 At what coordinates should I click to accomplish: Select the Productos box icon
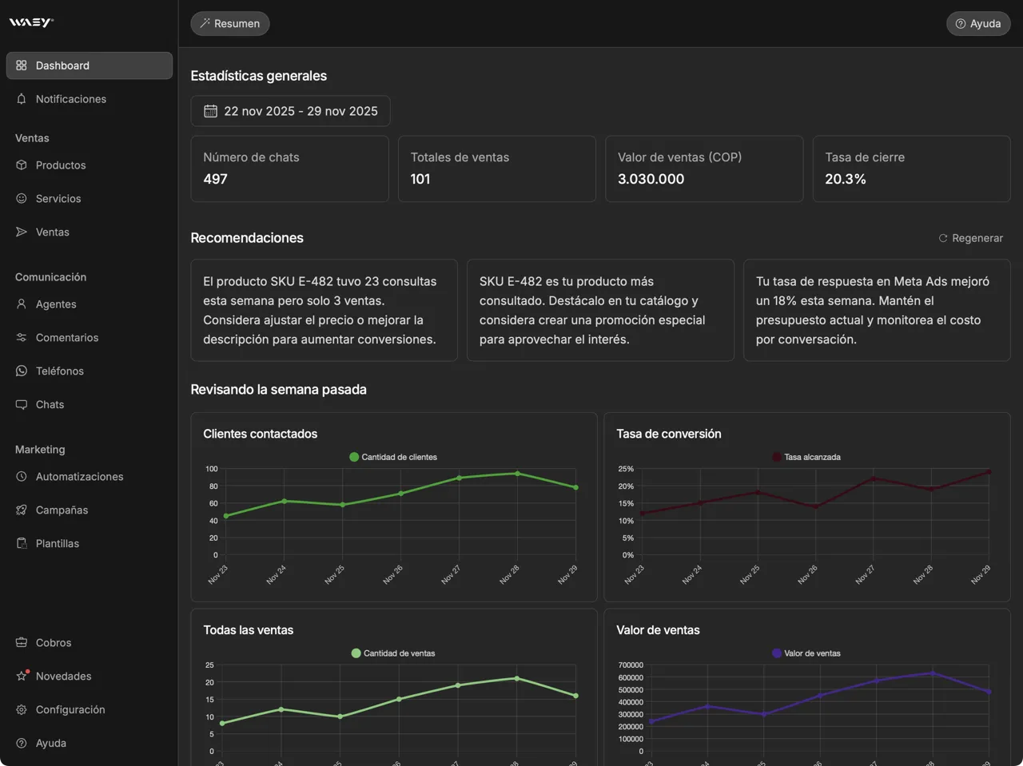point(21,165)
